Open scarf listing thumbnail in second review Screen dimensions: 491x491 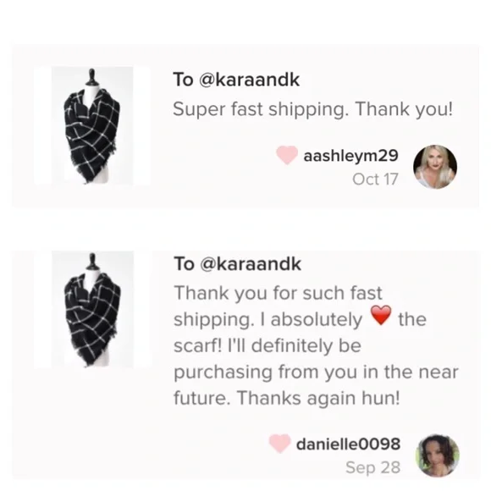92,309
